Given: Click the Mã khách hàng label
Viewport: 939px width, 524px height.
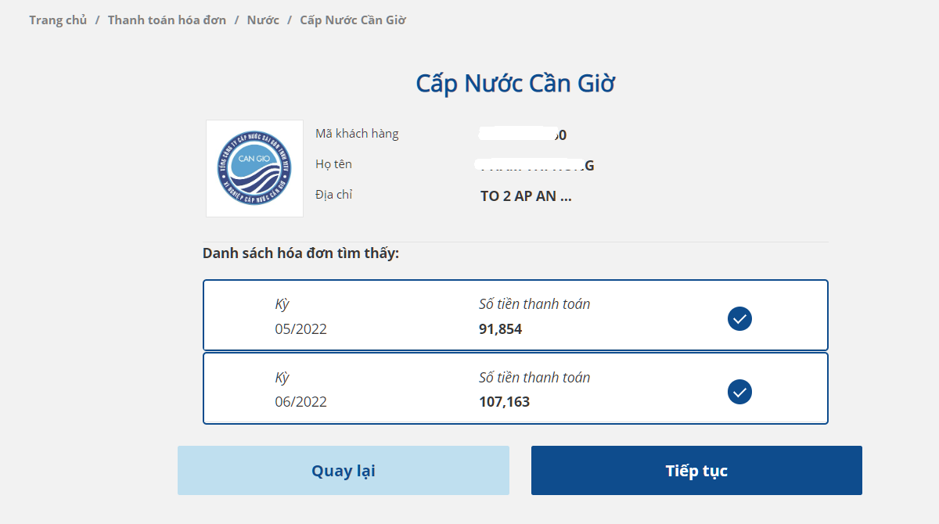Looking at the screenshot, I should (357, 134).
